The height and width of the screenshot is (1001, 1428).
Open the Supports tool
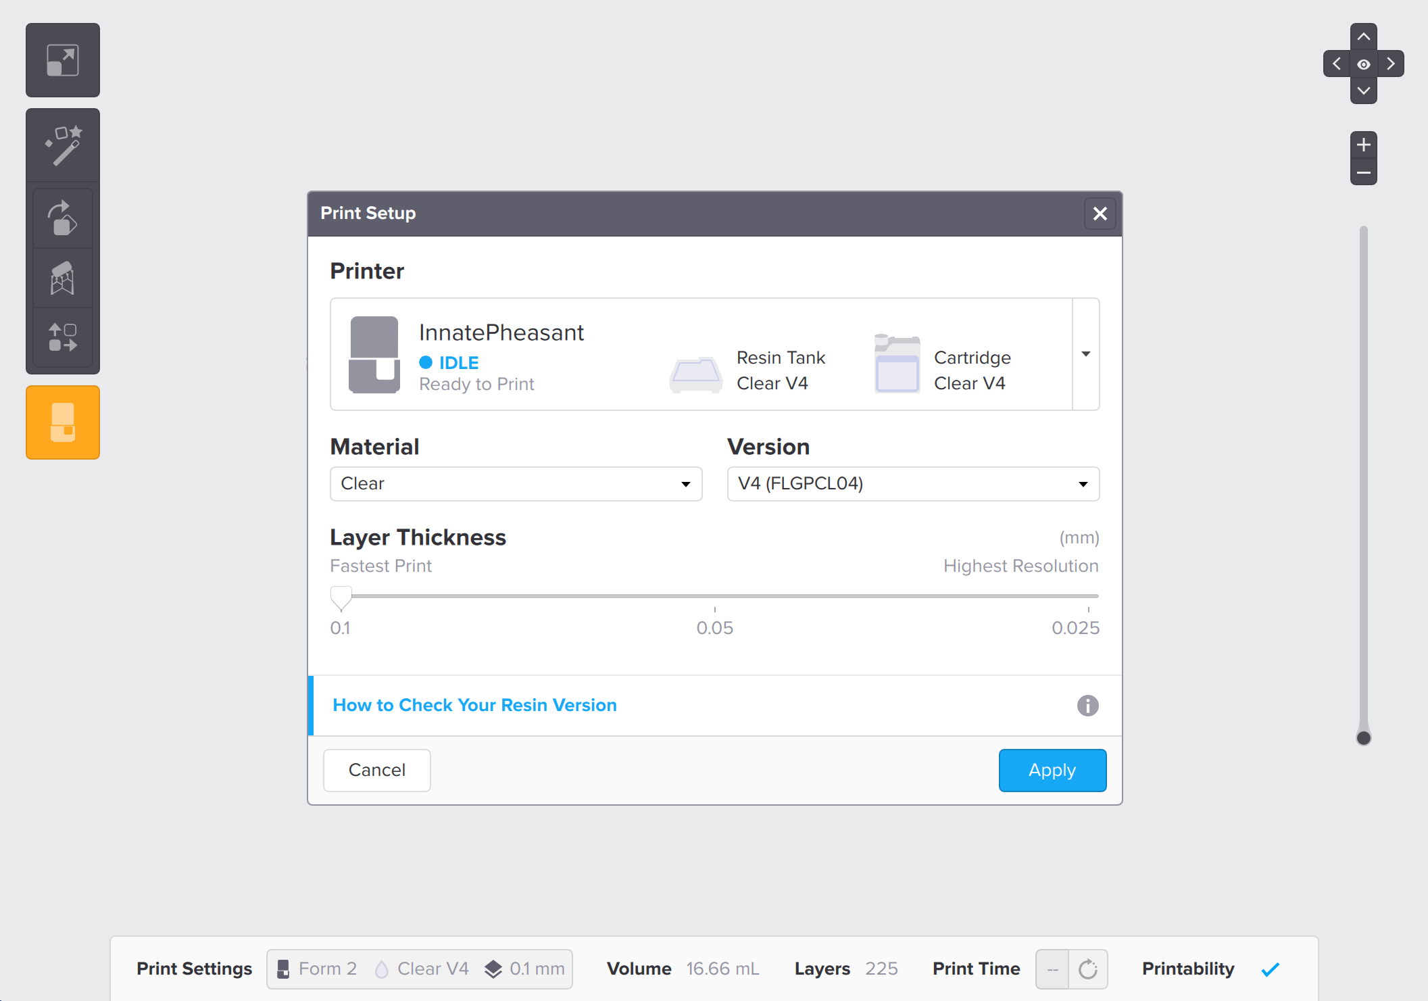point(63,278)
